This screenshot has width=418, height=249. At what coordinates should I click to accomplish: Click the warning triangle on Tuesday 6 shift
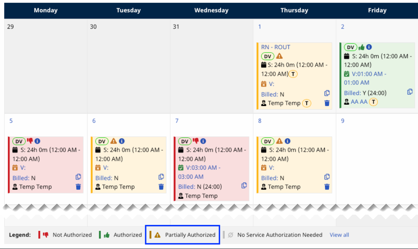tap(113, 141)
